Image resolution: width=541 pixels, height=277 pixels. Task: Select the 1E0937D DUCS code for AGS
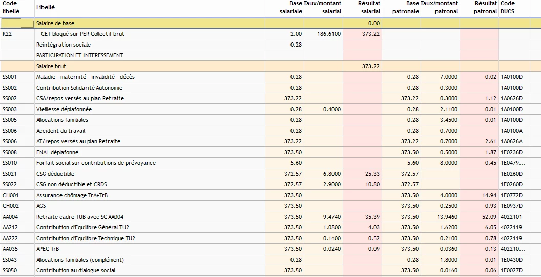click(512, 206)
